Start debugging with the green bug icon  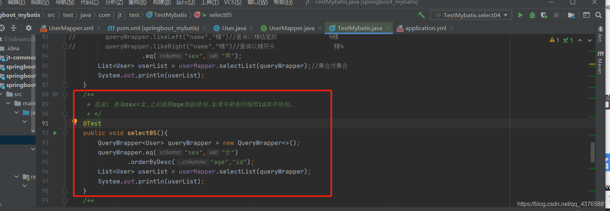pos(532,15)
